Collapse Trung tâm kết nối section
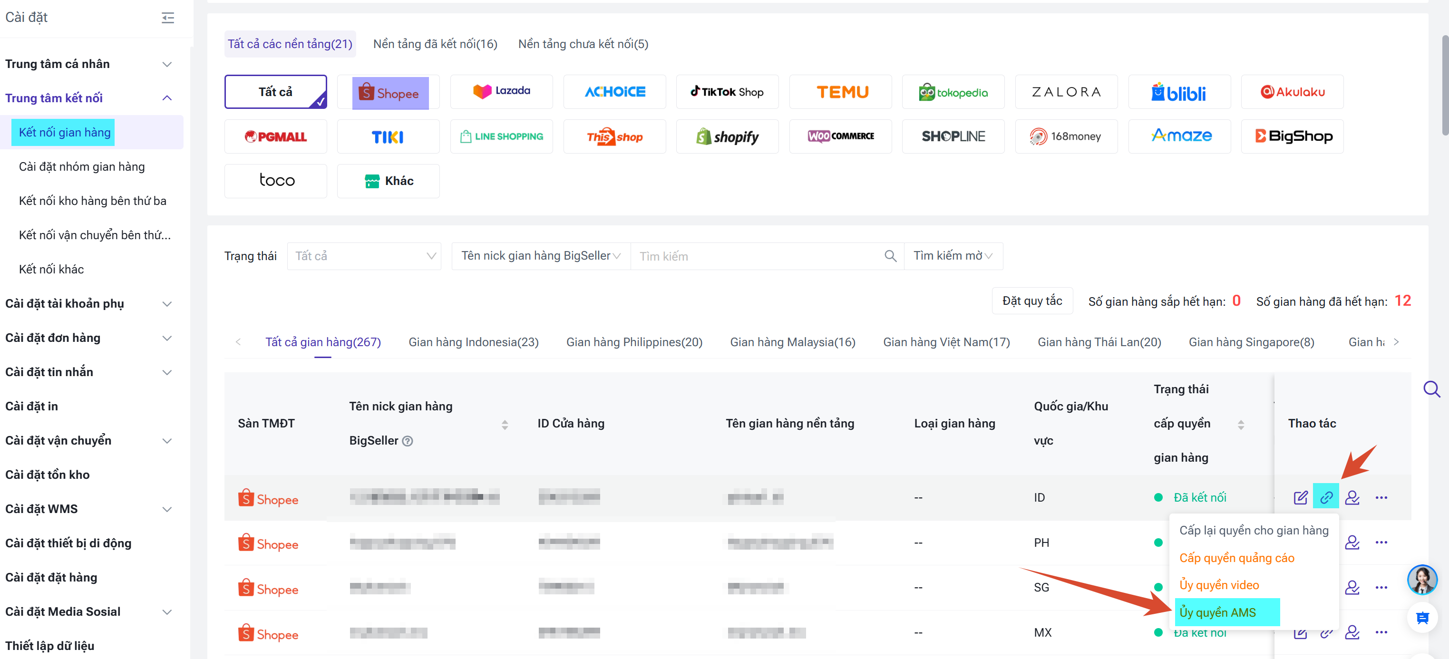This screenshot has height=659, width=1449. pos(166,98)
